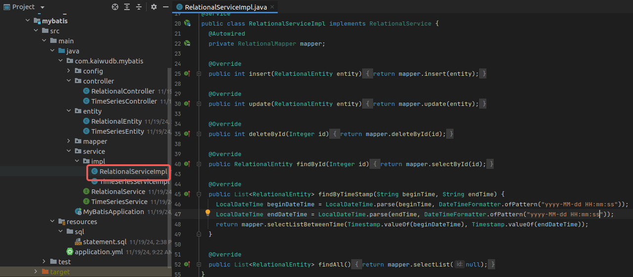
Task: Open Project panel gear options
Action: coord(154,7)
